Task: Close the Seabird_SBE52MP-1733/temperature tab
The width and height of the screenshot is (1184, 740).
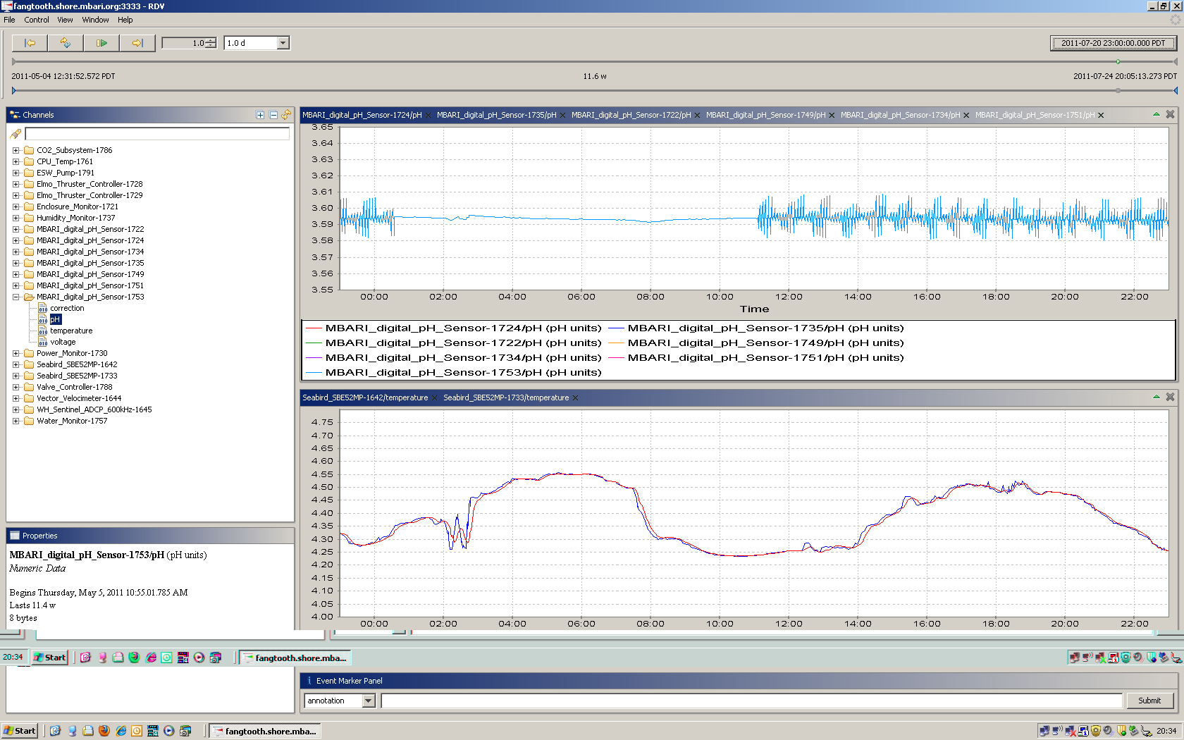Action: [575, 398]
